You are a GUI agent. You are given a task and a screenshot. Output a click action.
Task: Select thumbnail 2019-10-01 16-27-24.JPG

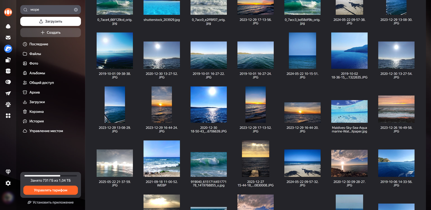pyautogui.click(x=255, y=55)
